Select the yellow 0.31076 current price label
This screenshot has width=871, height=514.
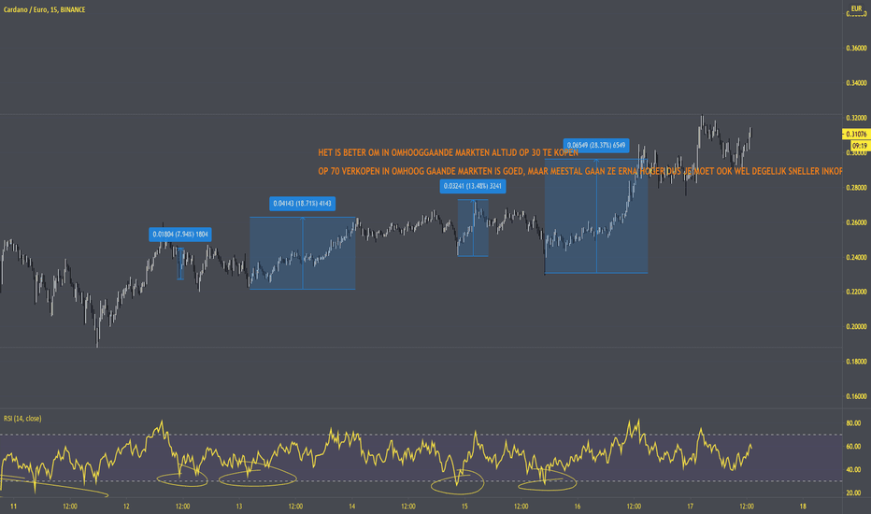(x=856, y=134)
